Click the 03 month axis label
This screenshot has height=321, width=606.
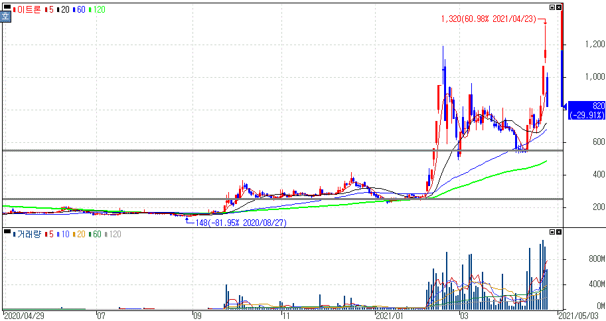[x=464, y=316]
